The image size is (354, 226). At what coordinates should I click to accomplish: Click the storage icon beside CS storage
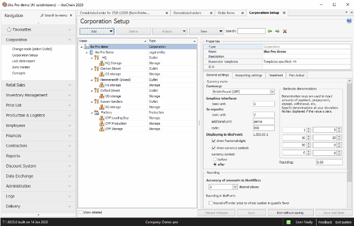(x=102, y=74)
